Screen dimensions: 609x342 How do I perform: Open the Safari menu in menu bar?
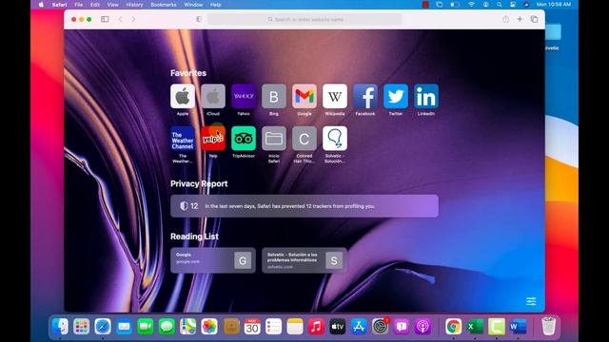(x=59, y=5)
